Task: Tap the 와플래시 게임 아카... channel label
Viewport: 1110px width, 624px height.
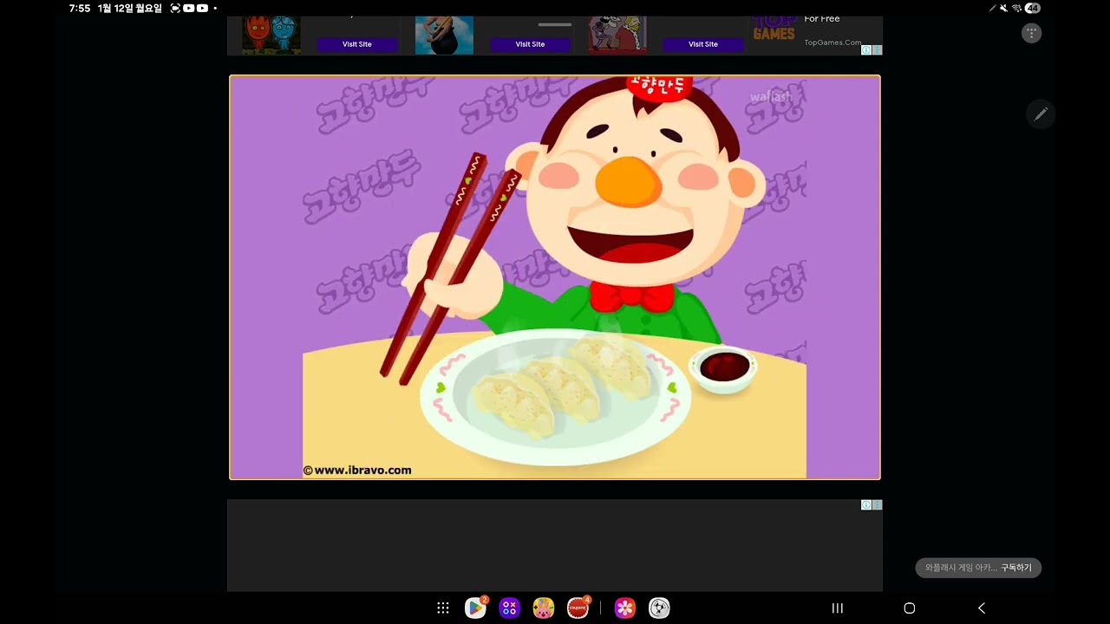Action: tap(961, 568)
